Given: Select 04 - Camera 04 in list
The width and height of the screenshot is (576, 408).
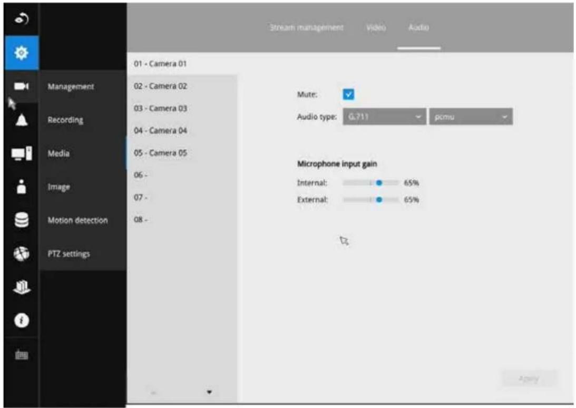Looking at the screenshot, I should tap(182, 131).
